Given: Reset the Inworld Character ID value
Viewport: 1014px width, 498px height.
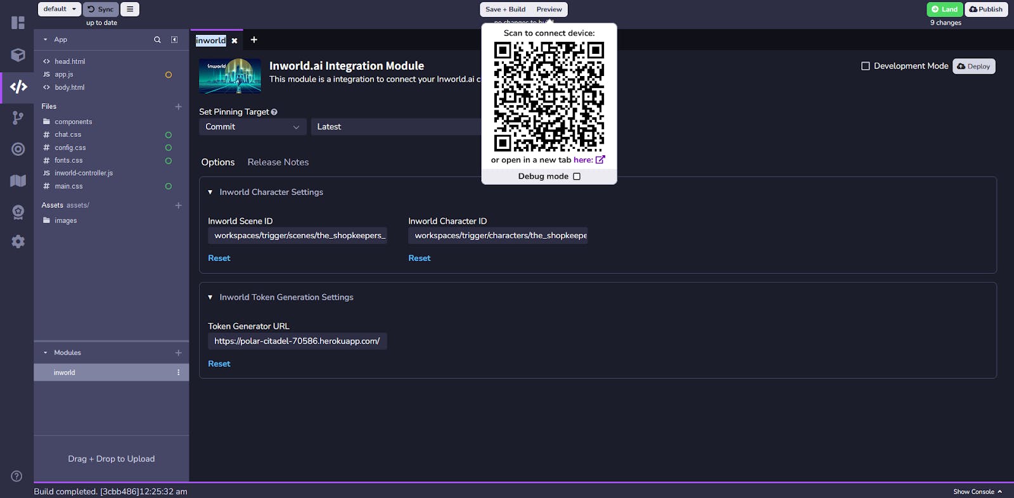Looking at the screenshot, I should [420, 259].
